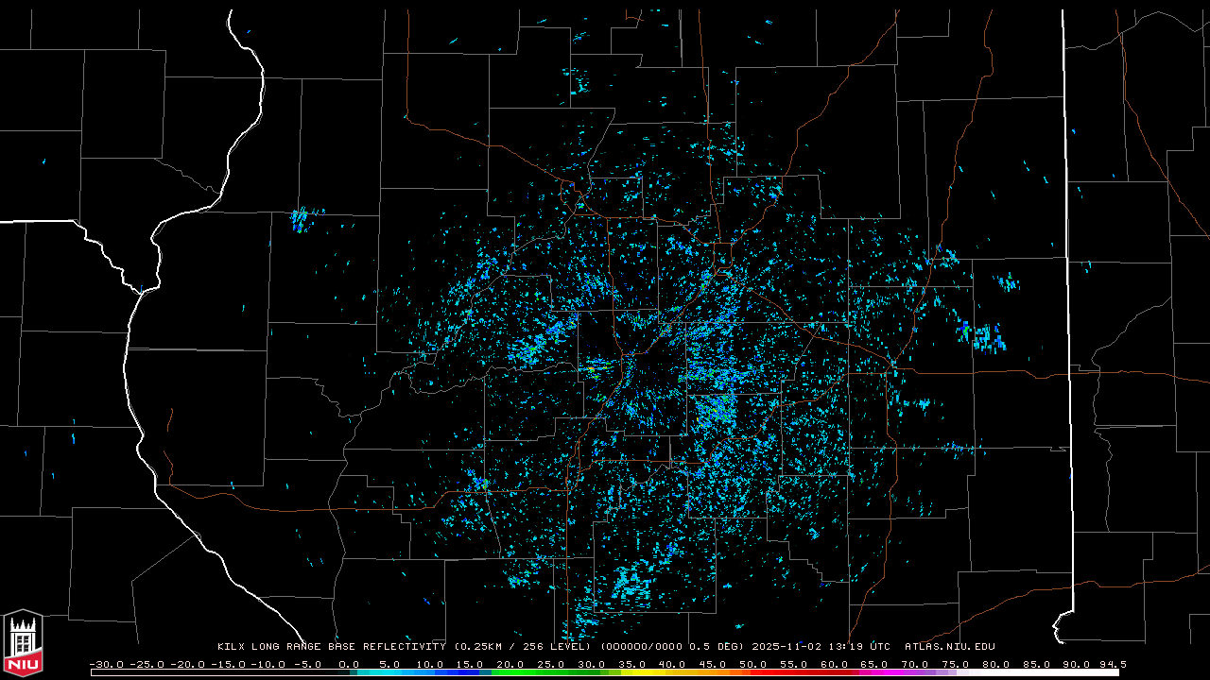This screenshot has height=680, width=1210.
Task: Click the ATLAS.NIU.EDU source text
Action: [949, 647]
